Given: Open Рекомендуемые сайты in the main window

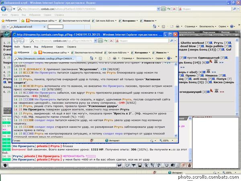Looking at the screenshot, I should tap(41, 21).
